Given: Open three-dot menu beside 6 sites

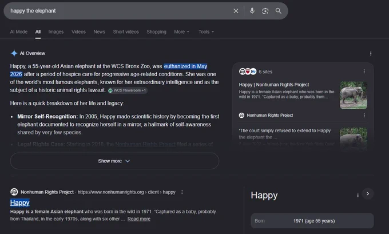Looking at the screenshot, I should point(364,72).
